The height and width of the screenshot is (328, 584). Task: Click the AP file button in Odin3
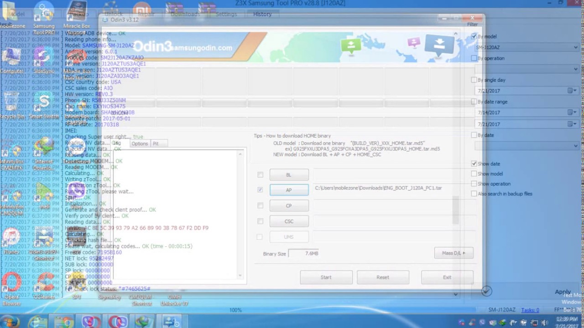(289, 190)
